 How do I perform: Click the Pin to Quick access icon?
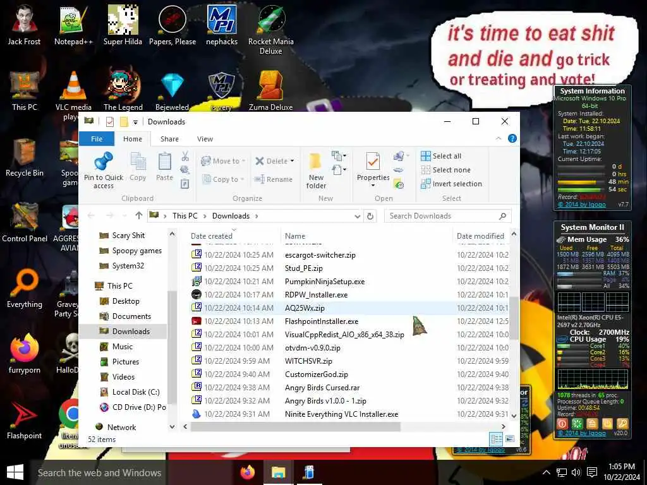pos(104,162)
